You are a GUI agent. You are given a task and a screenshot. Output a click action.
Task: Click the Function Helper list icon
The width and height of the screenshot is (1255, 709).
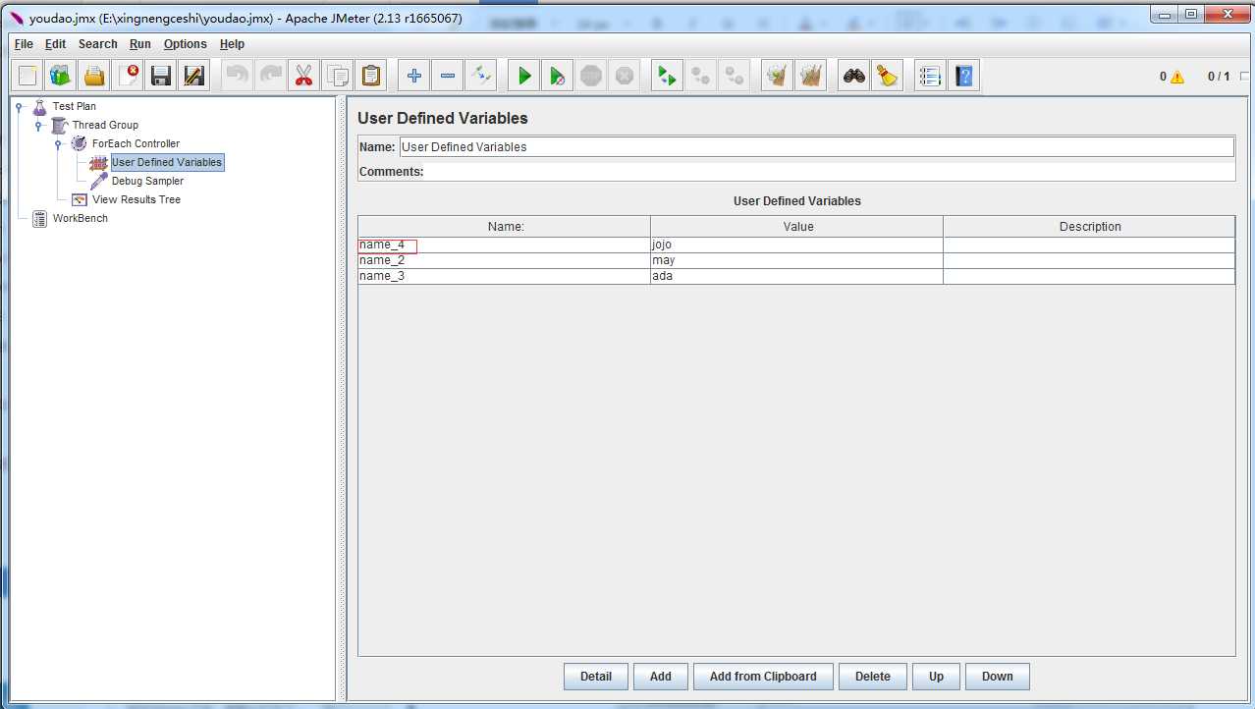coord(929,76)
